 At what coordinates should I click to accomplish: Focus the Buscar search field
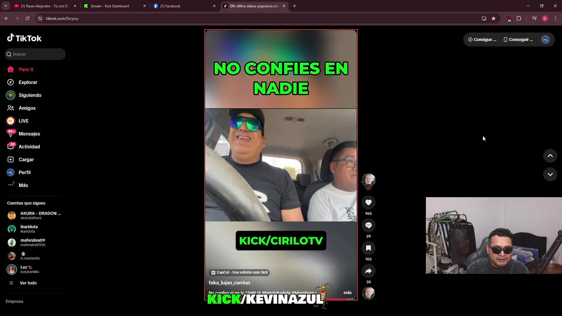point(35,54)
